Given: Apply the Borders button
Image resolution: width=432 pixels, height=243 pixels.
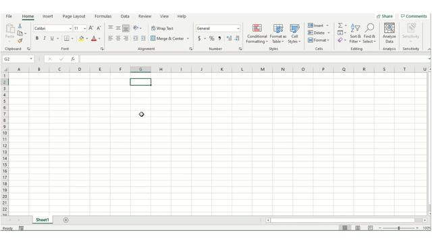Looking at the screenshot, I should [67, 38].
